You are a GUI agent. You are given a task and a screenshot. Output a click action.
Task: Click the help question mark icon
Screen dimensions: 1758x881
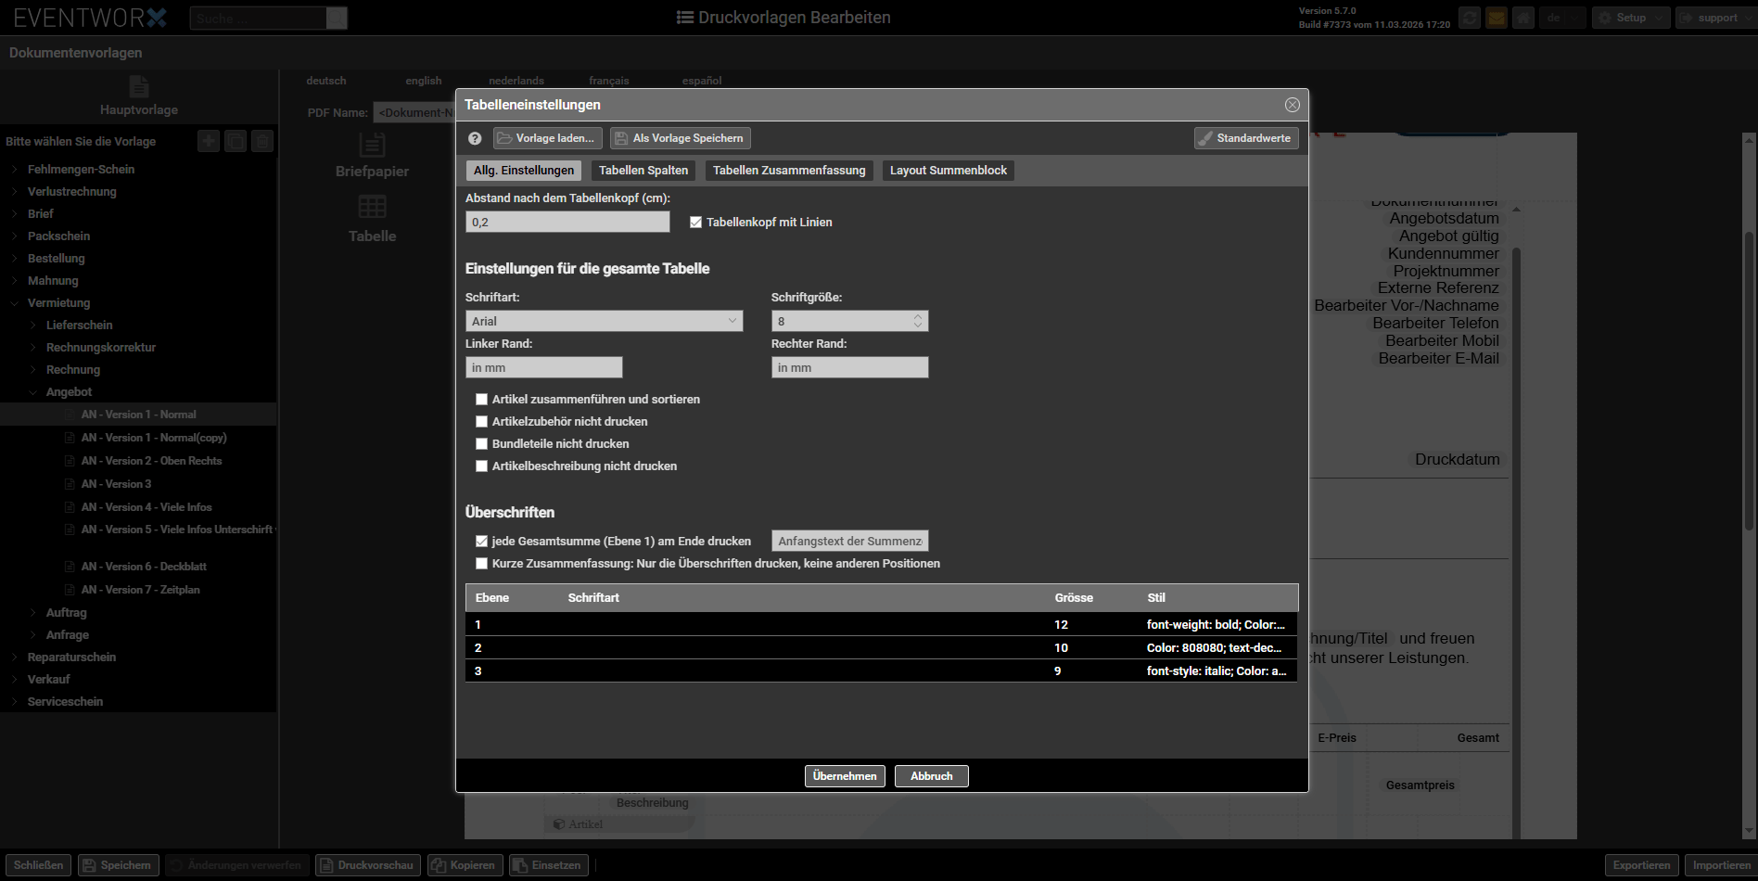coord(475,138)
